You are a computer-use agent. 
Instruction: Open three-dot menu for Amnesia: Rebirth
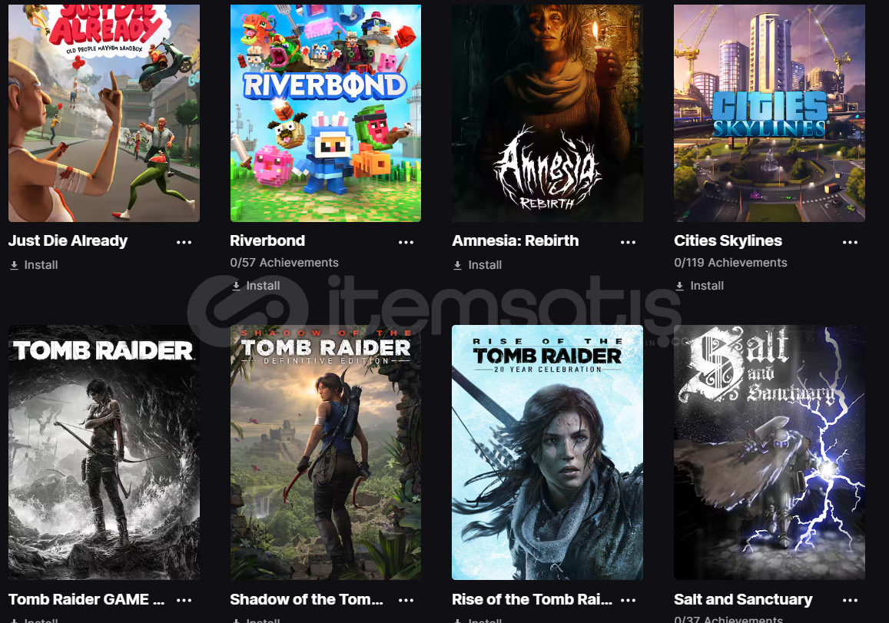(628, 242)
